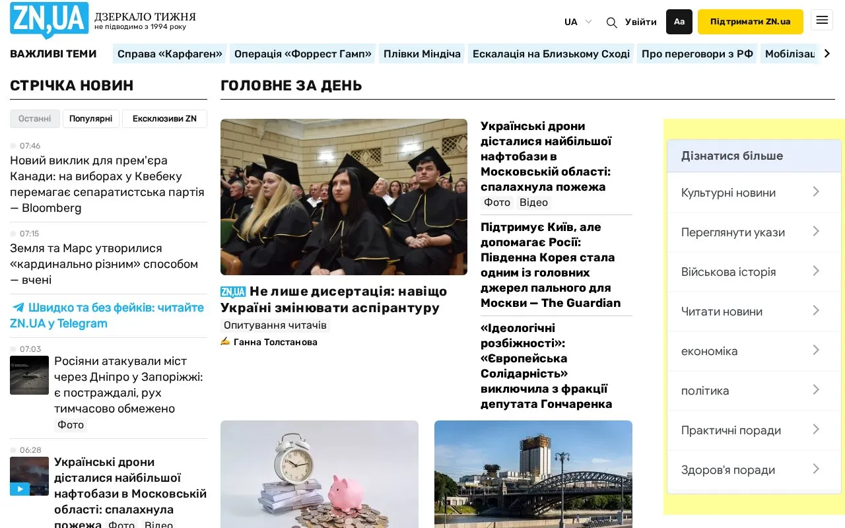The width and height of the screenshot is (845, 528).
Task: Open the hamburger menu
Action: (822, 20)
